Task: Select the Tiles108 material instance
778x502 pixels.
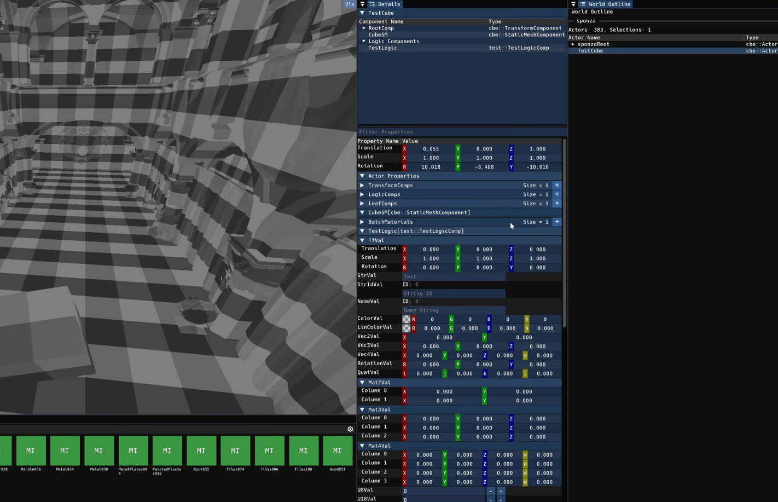Action: (x=303, y=451)
